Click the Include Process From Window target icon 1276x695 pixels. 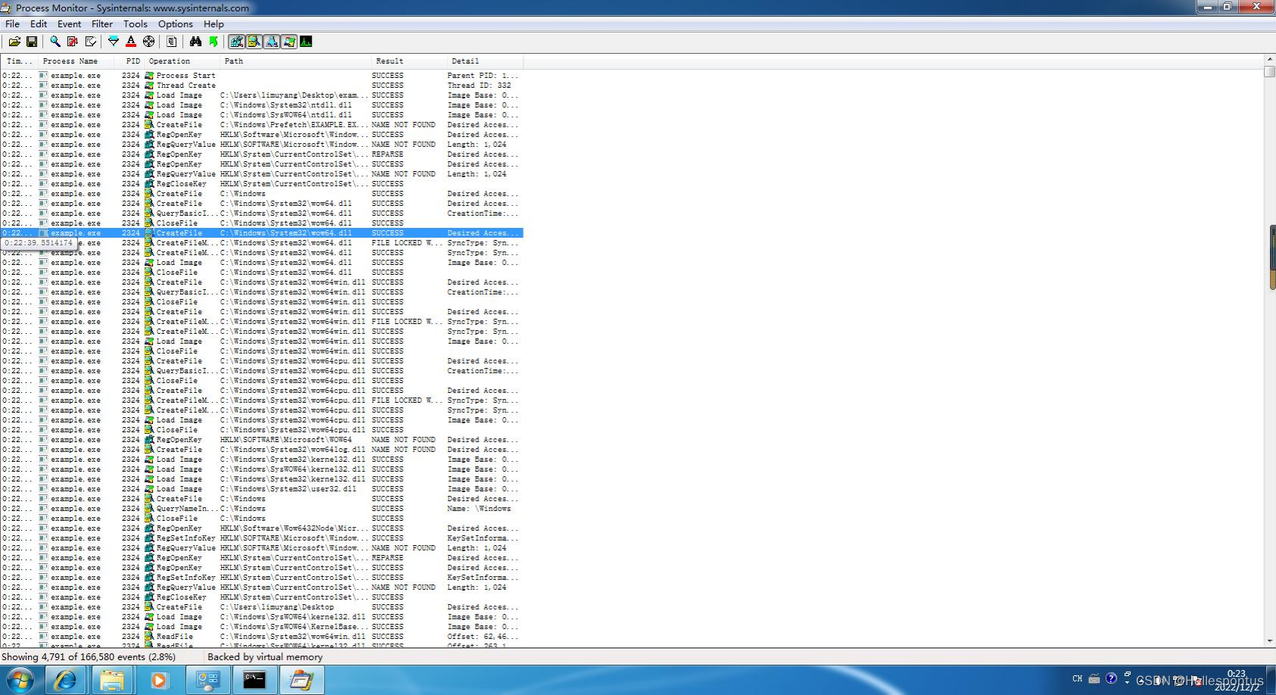[148, 42]
